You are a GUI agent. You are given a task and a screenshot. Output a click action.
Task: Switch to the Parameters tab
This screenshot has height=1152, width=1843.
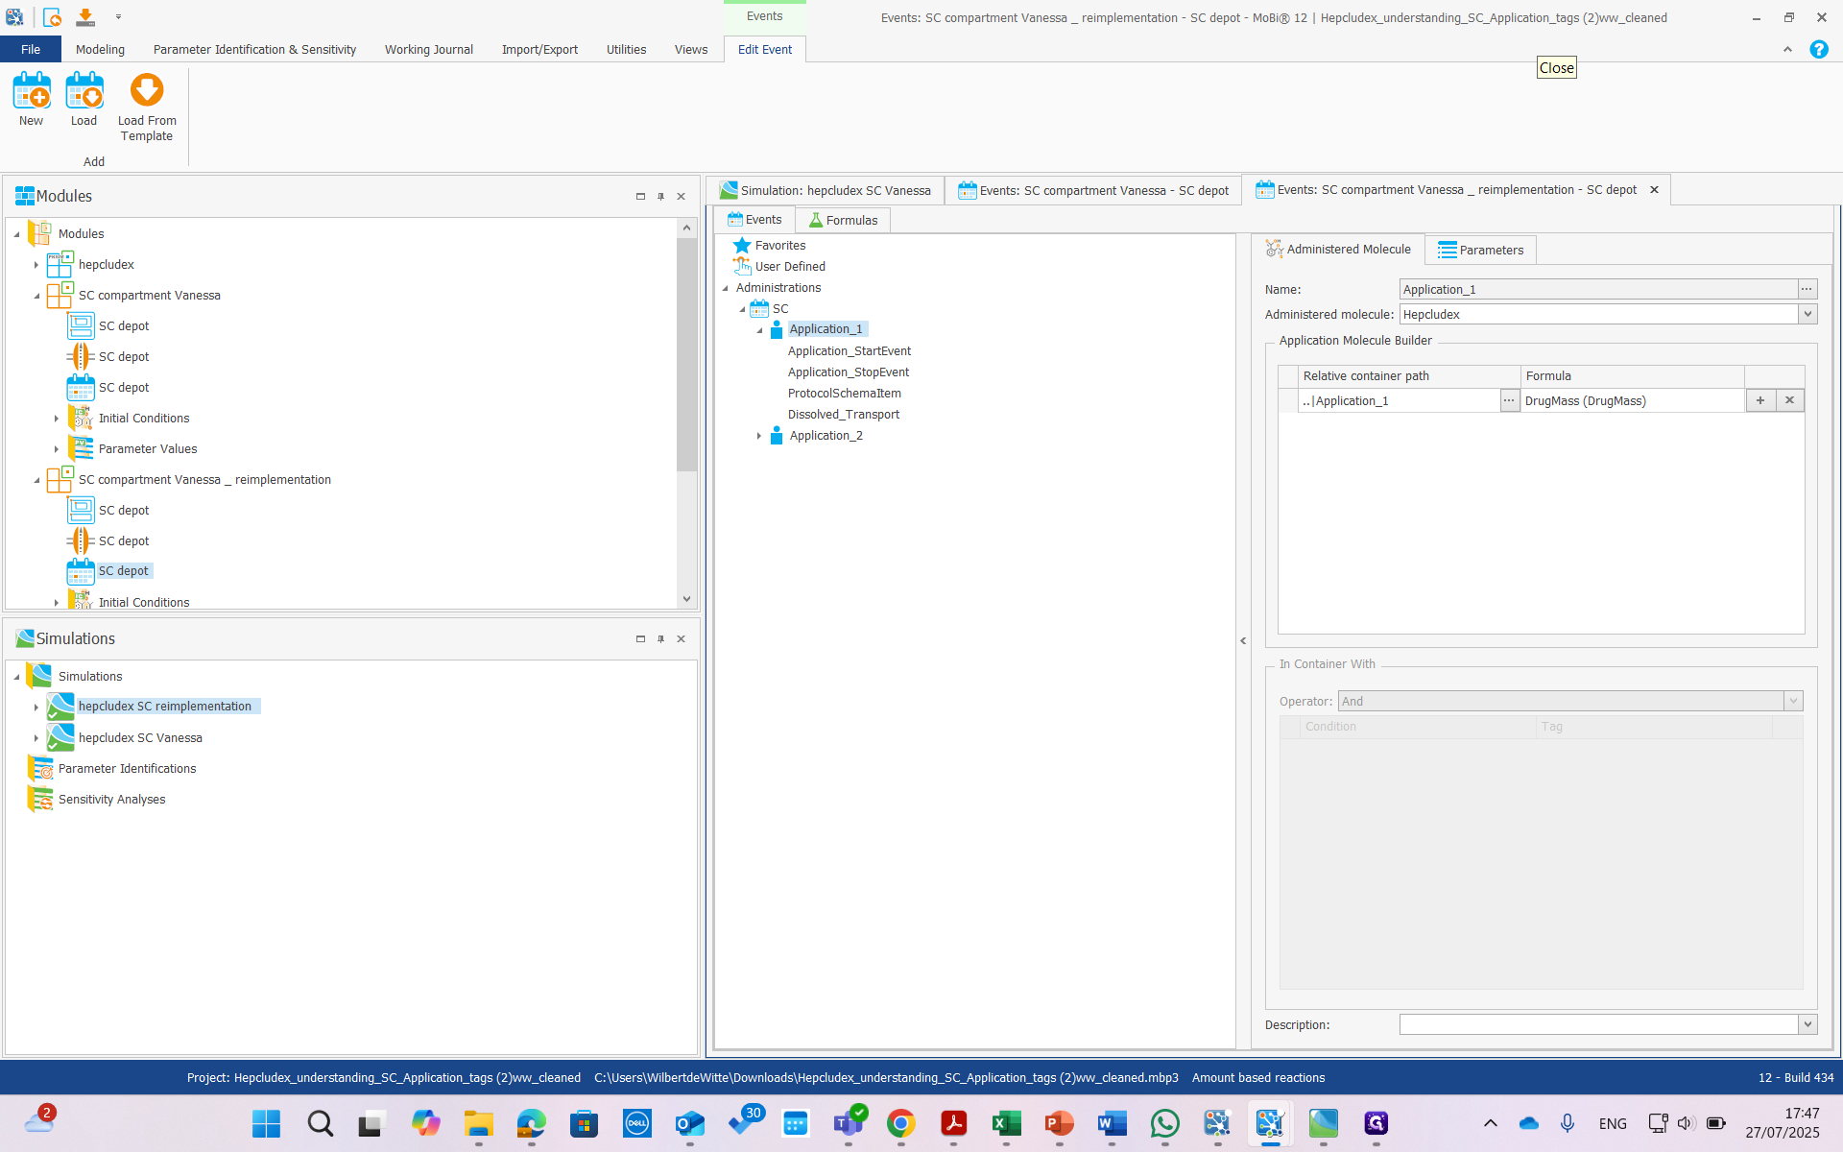1480,250
